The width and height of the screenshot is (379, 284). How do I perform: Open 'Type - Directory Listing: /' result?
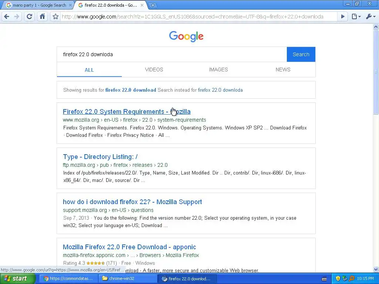pos(100,157)
